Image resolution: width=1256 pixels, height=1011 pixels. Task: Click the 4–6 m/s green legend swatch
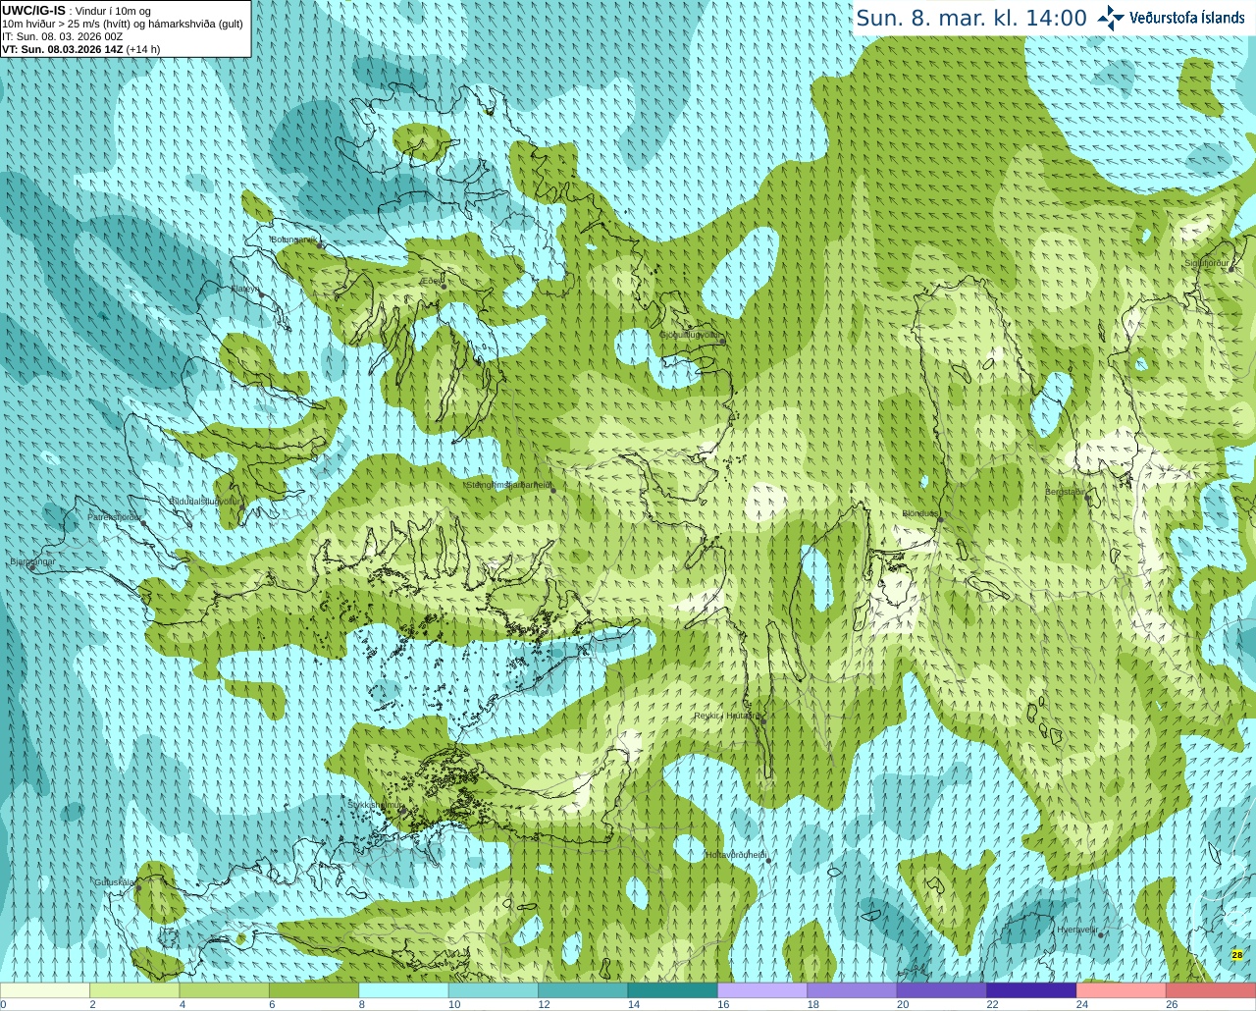tap(225, 990)
